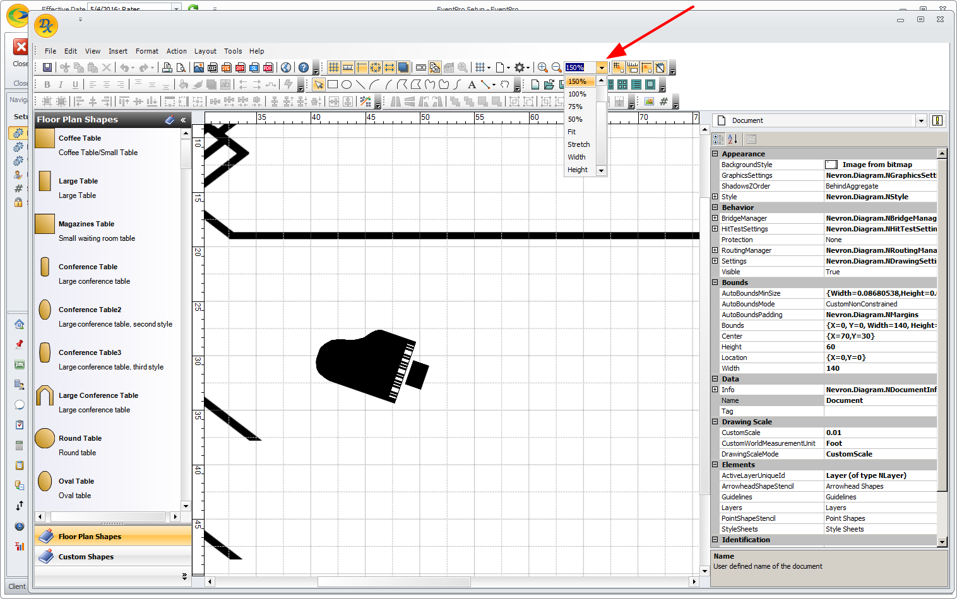The image size is (957, 599).
Task: Export the drawing as an image file
Action: tap(199, 67)
